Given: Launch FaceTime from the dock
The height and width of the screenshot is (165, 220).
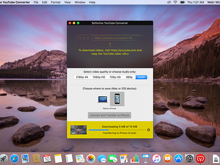Looking at the screenshot, I should (x=113, y=159).
